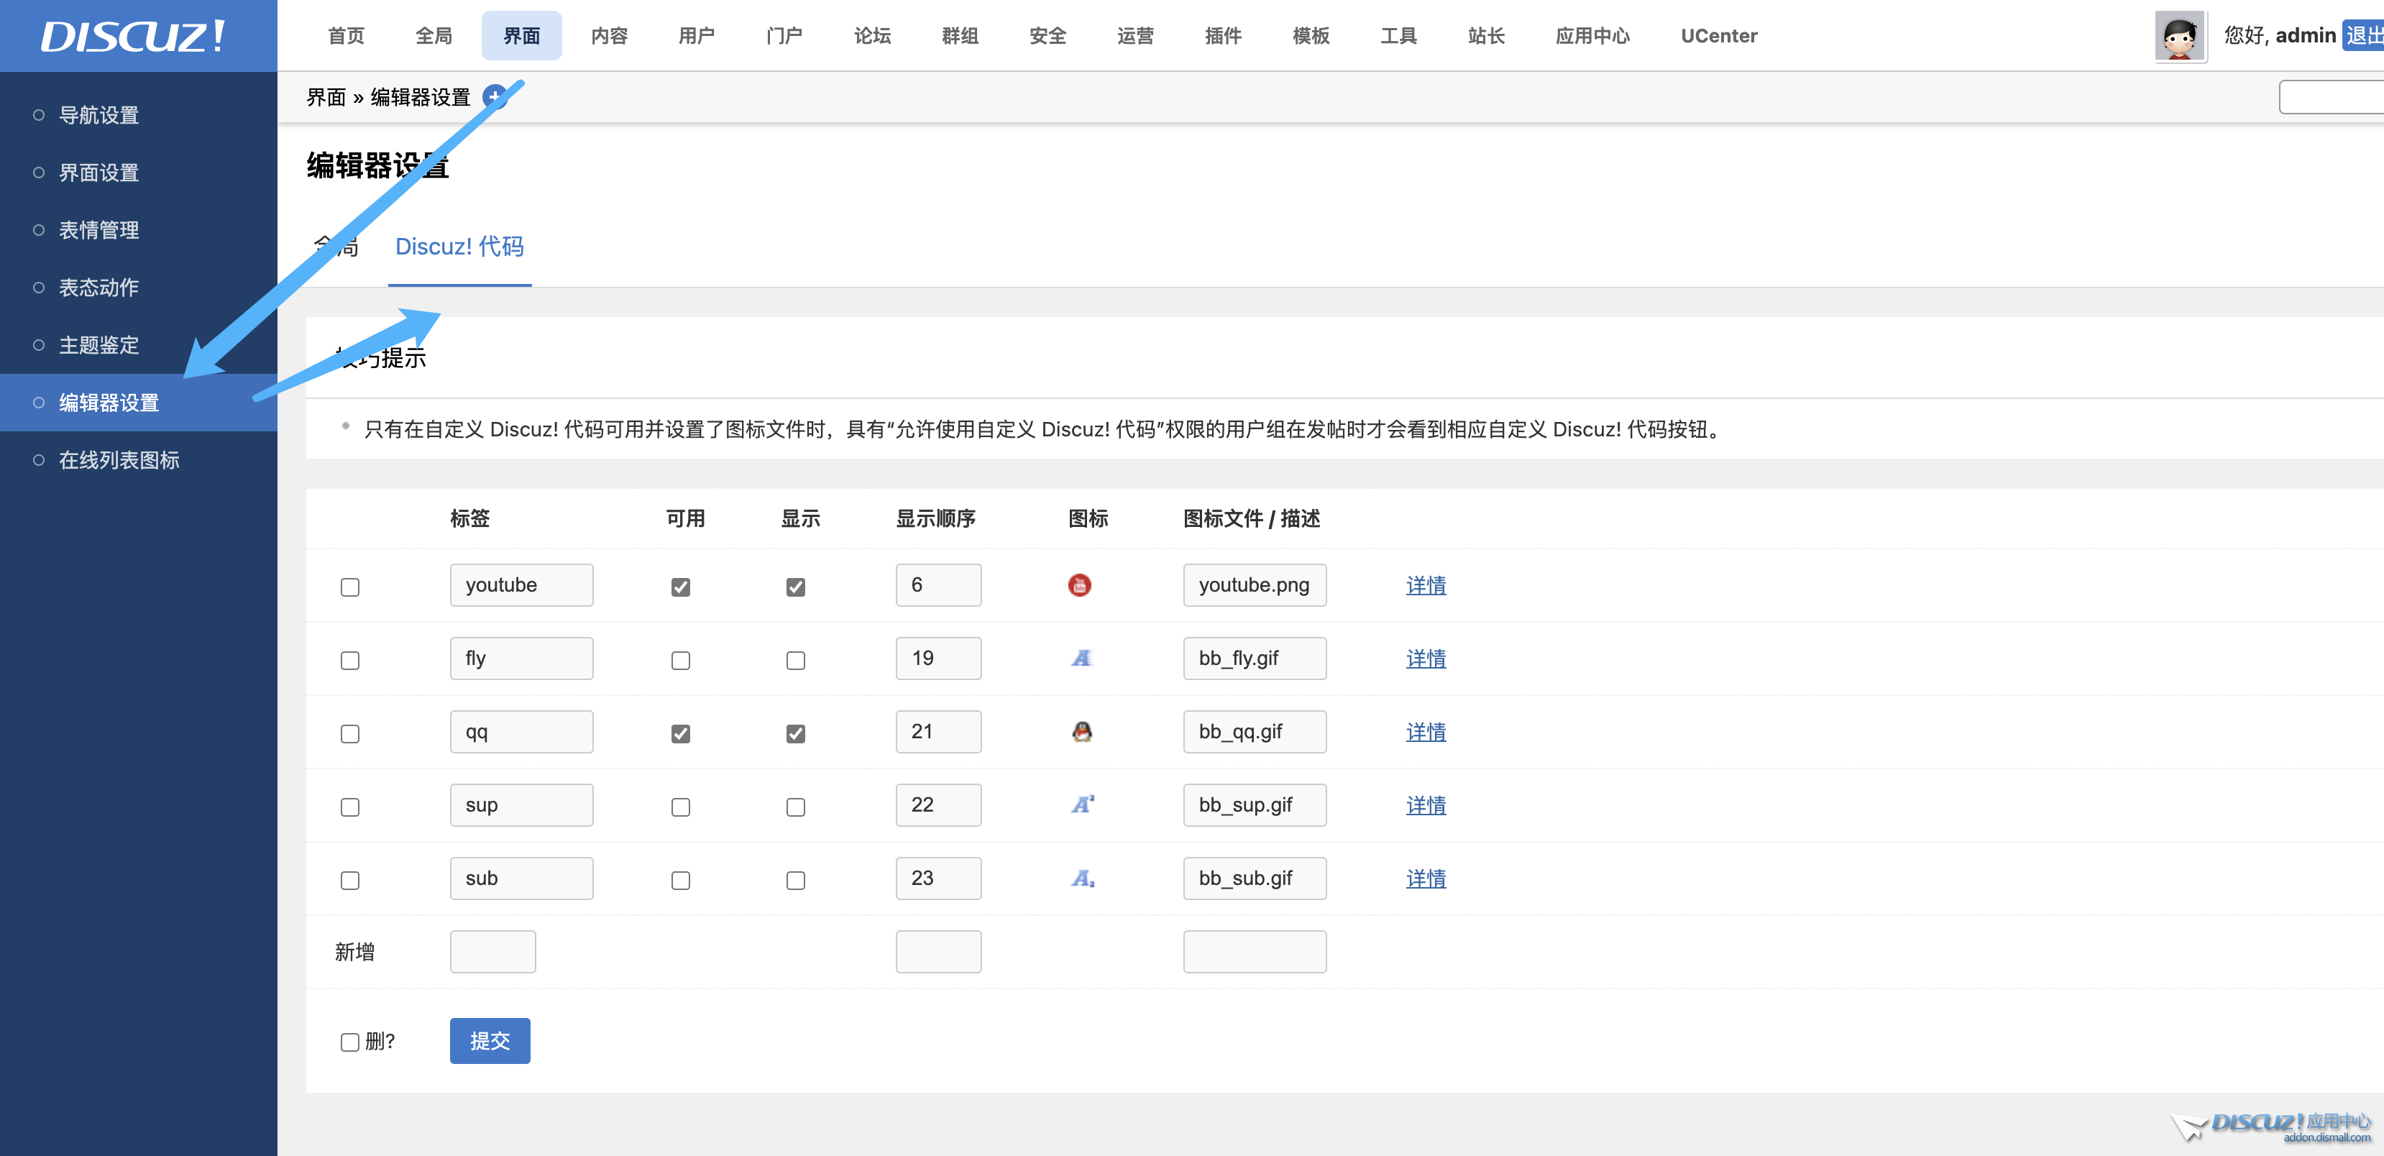Image resolution: width=2384 pixels, height=1156 pixels.
Task: Click the QQ penguin icon
Action: click(1081, 731)
